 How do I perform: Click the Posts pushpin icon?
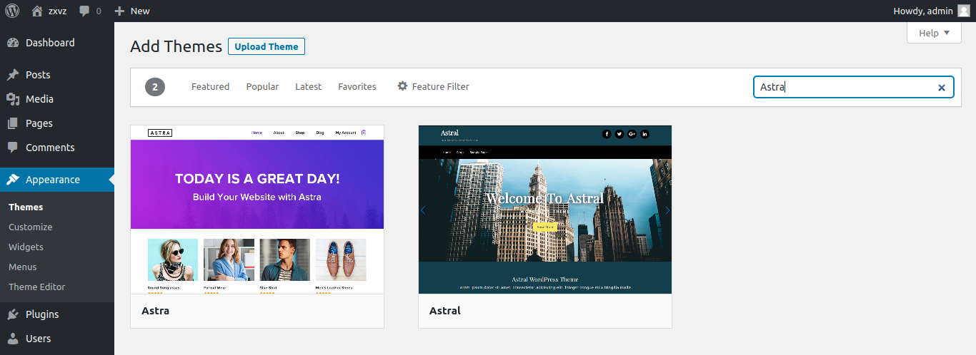click(x=13, y=75)
